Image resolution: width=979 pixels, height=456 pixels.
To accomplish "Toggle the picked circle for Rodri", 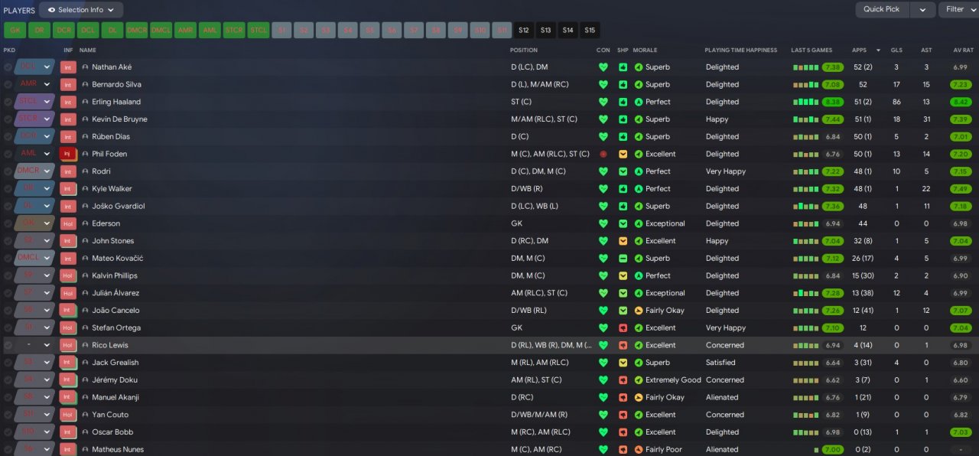I will point(8,171).
